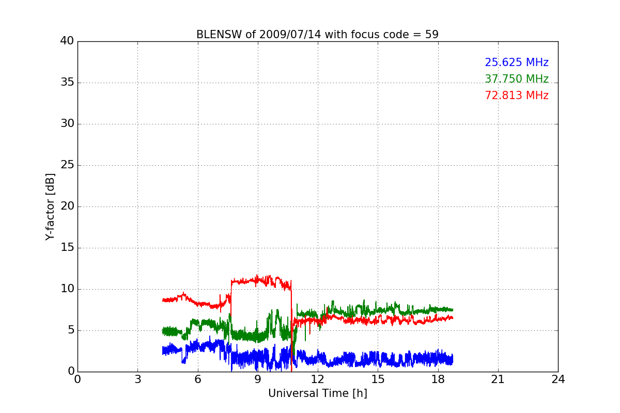Image resolution: width=620 pixels, height=413 pixels.
Task: Click the Universal Time [h] axis label
Action: tap(317, 393)
